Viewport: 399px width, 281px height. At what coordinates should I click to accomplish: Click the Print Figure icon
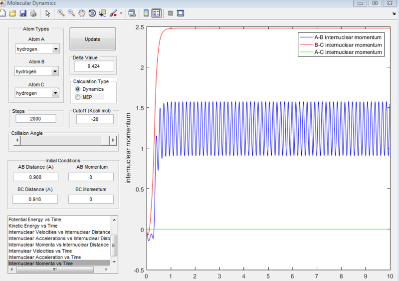[32, 13]
